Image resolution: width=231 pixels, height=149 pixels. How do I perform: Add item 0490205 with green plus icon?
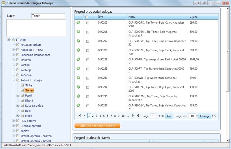point(78,22)
